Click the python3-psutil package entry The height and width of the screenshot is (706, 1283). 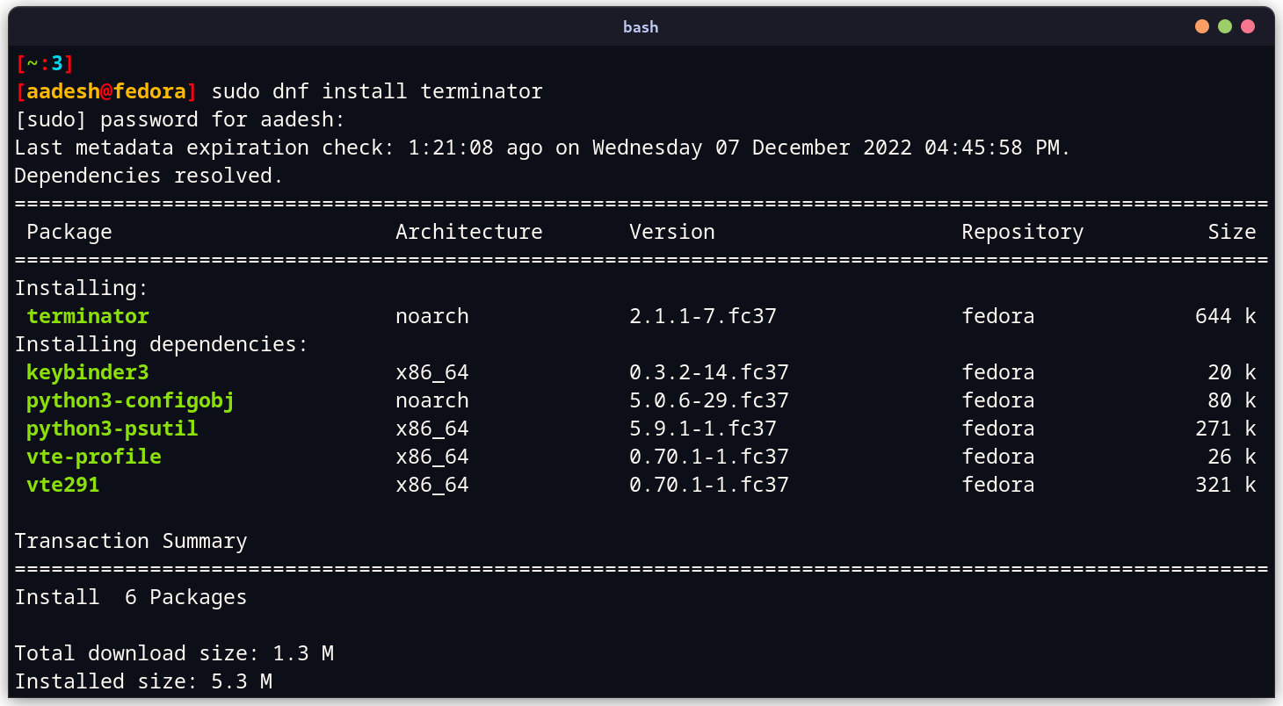(x=111, y=428)
